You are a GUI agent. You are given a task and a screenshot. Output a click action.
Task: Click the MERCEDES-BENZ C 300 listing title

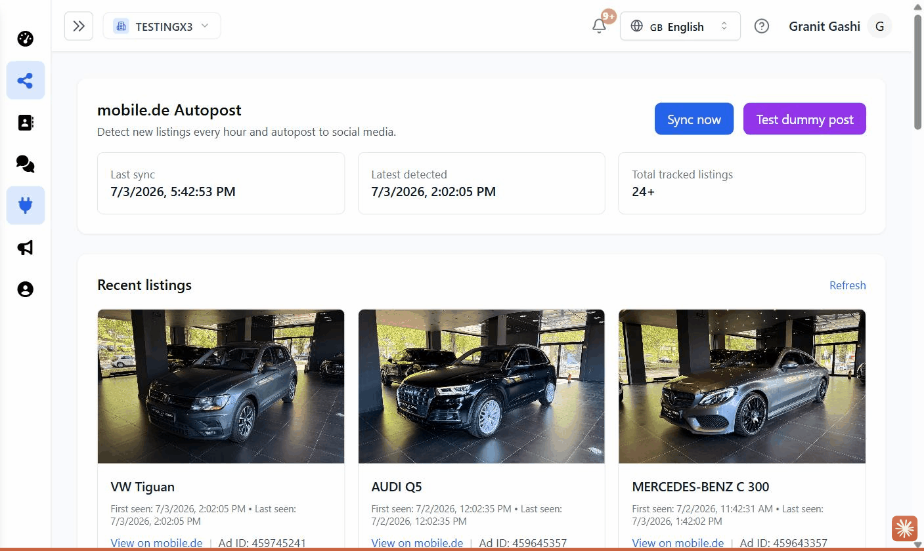point(700,487)
